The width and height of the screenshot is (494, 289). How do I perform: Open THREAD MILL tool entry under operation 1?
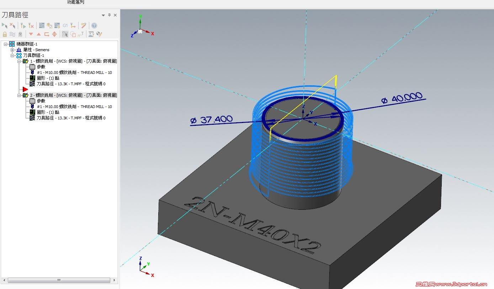click(74, 73)
